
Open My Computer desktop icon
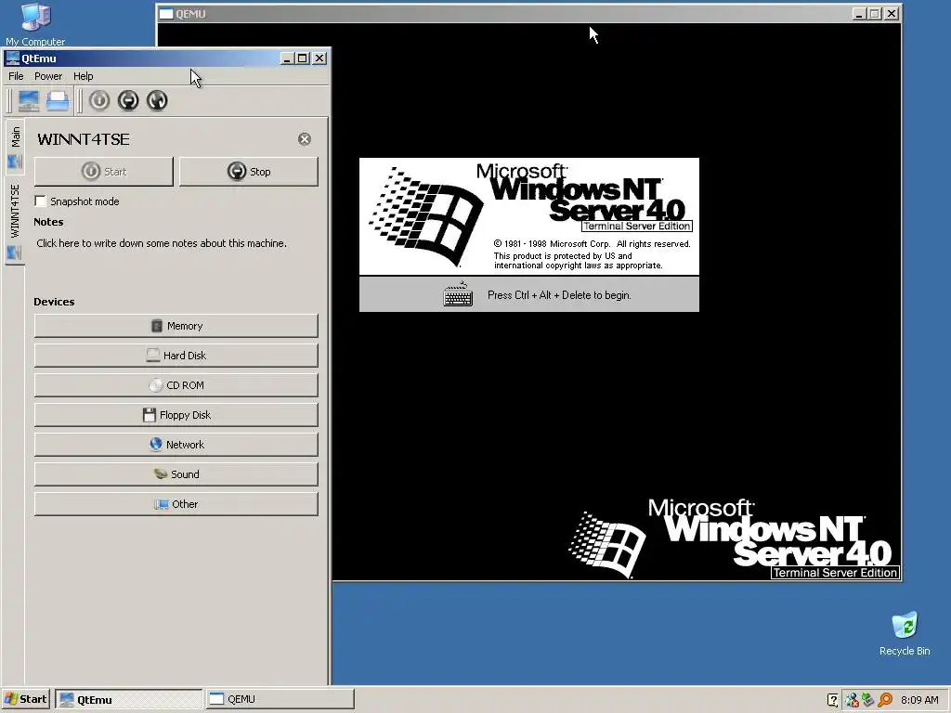[x=35, y=24]
